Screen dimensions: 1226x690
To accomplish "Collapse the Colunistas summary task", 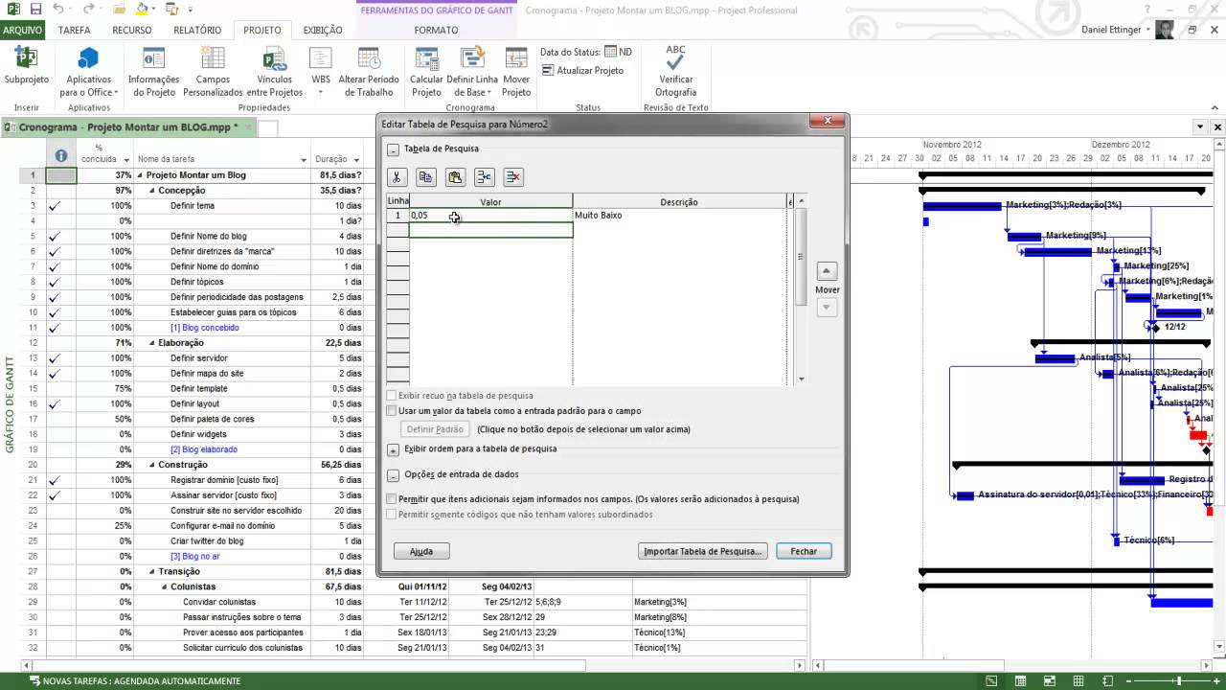I will click(x=164, y=586).
